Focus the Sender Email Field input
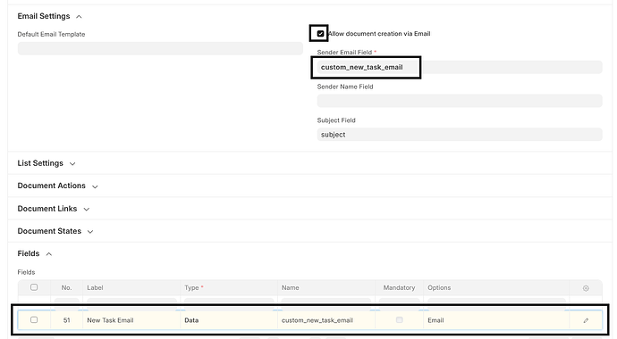 pyautogui.click(x=460, y=67)
